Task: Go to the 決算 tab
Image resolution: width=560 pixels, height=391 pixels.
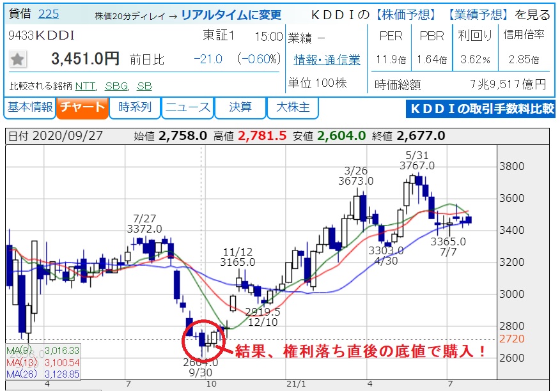Action: [240, 107]
